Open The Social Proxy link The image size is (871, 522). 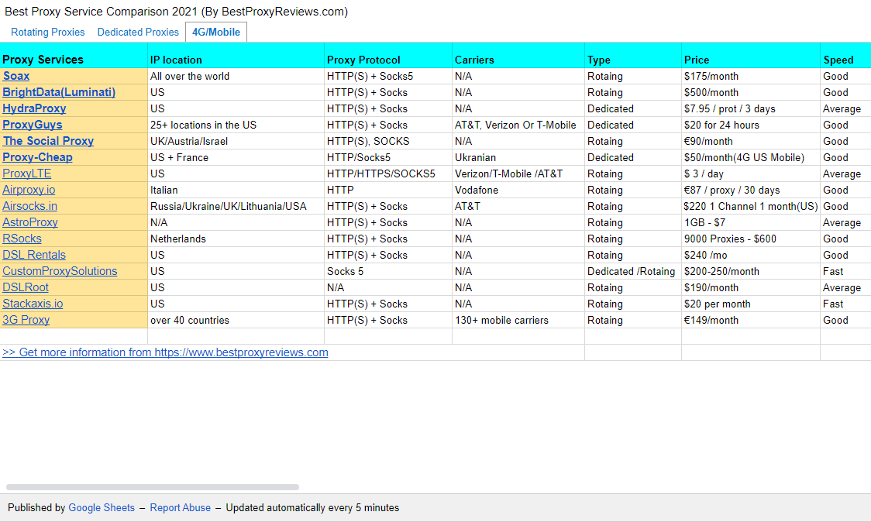point(48,141)
